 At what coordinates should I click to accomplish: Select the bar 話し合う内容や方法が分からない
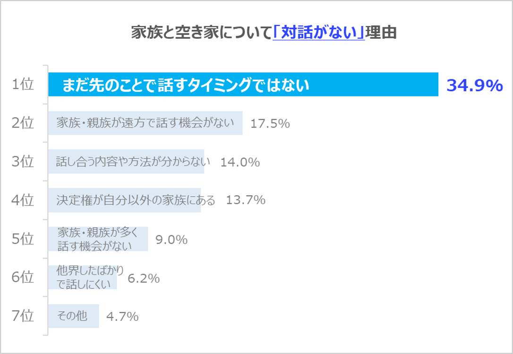(126, 162)
